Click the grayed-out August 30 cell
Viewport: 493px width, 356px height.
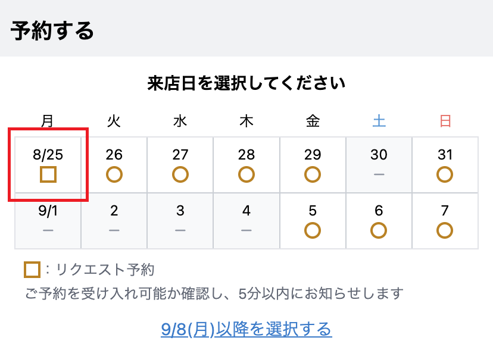tap(379, 165)
